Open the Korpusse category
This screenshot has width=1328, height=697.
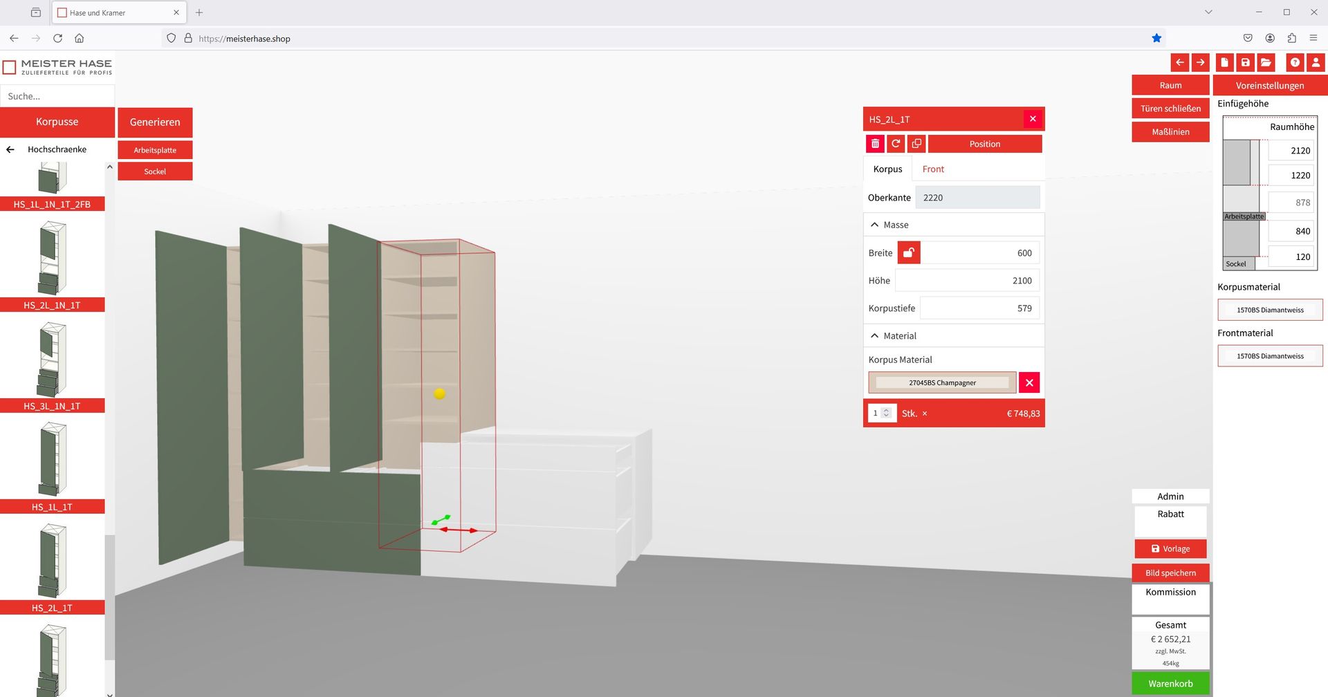coord(57,122)
